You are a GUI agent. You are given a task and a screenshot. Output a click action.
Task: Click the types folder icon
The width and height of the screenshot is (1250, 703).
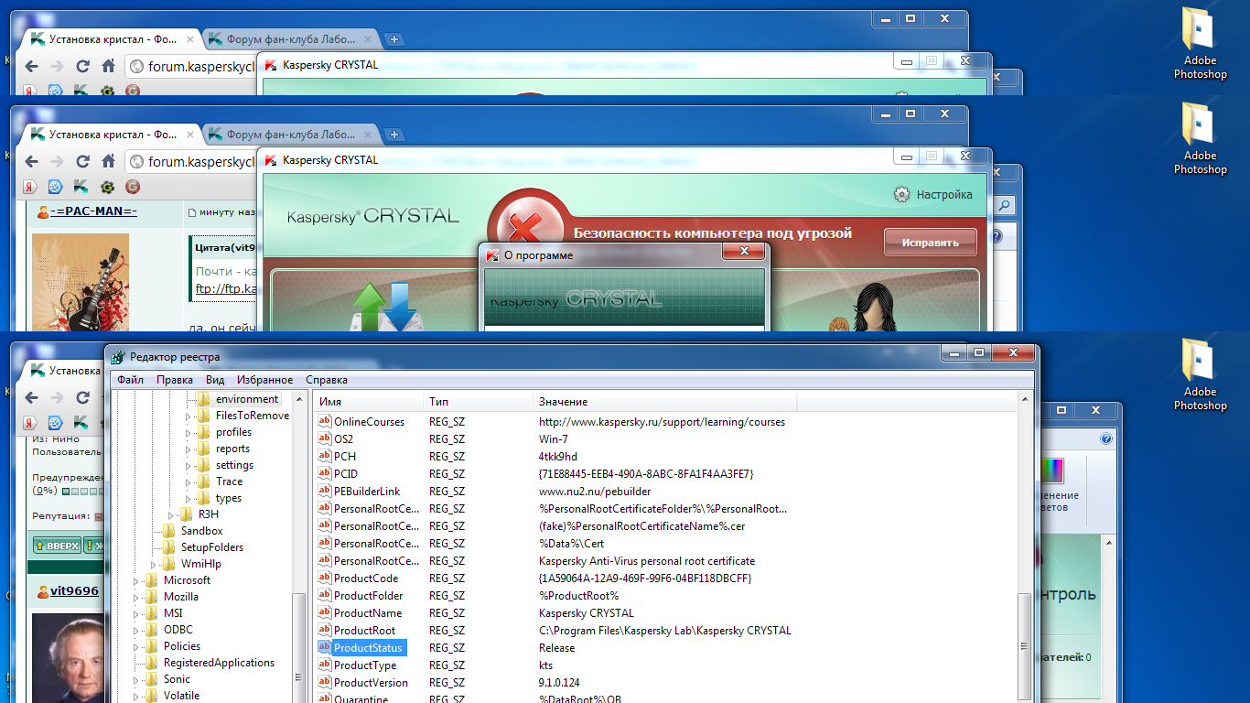pos(204,498)
